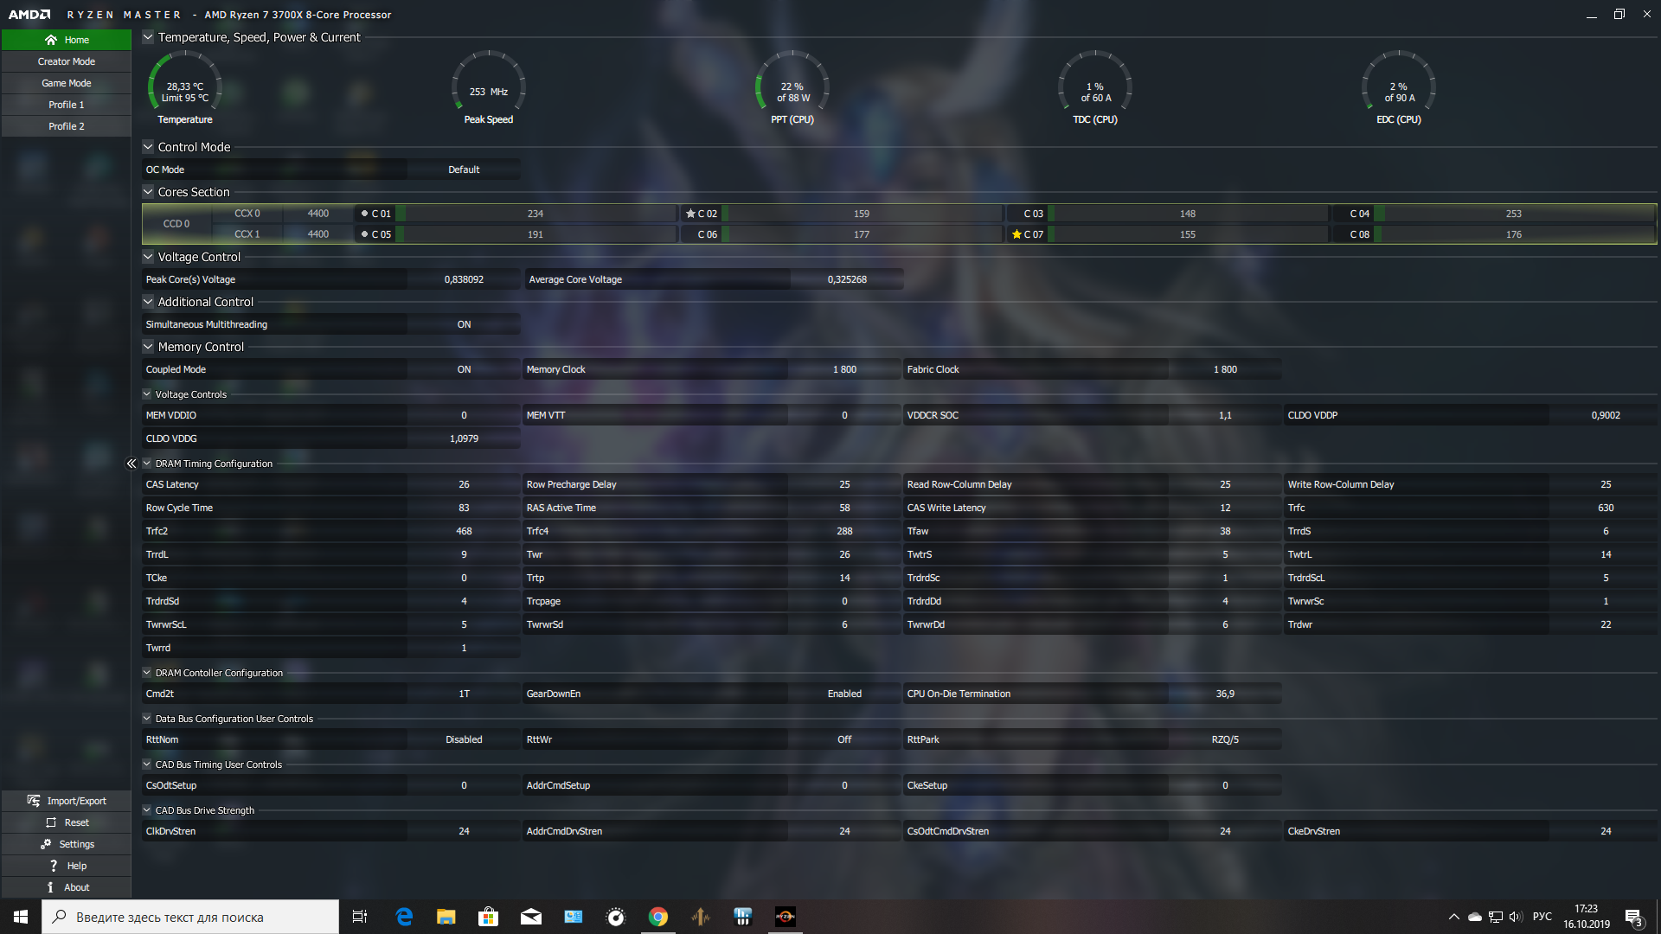Click the gold star on core C 07

[x=1016, y=234]
